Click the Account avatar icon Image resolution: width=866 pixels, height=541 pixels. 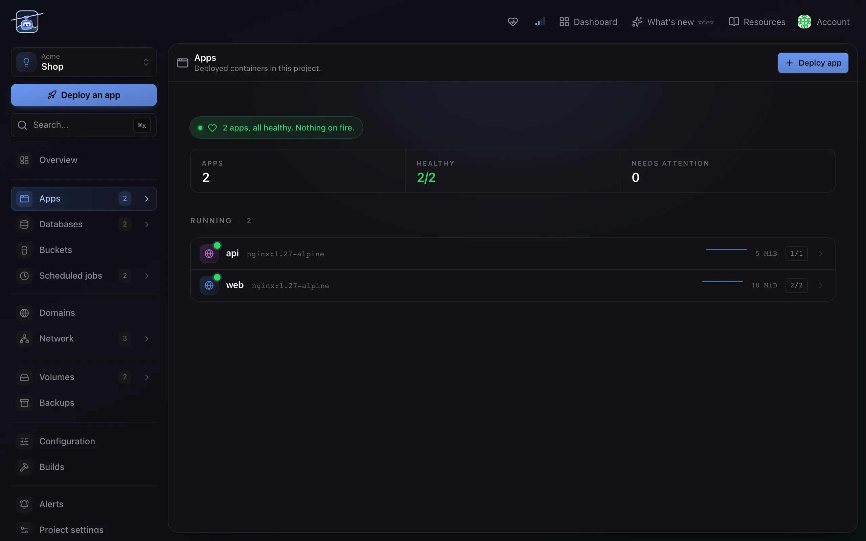point(804,22)
